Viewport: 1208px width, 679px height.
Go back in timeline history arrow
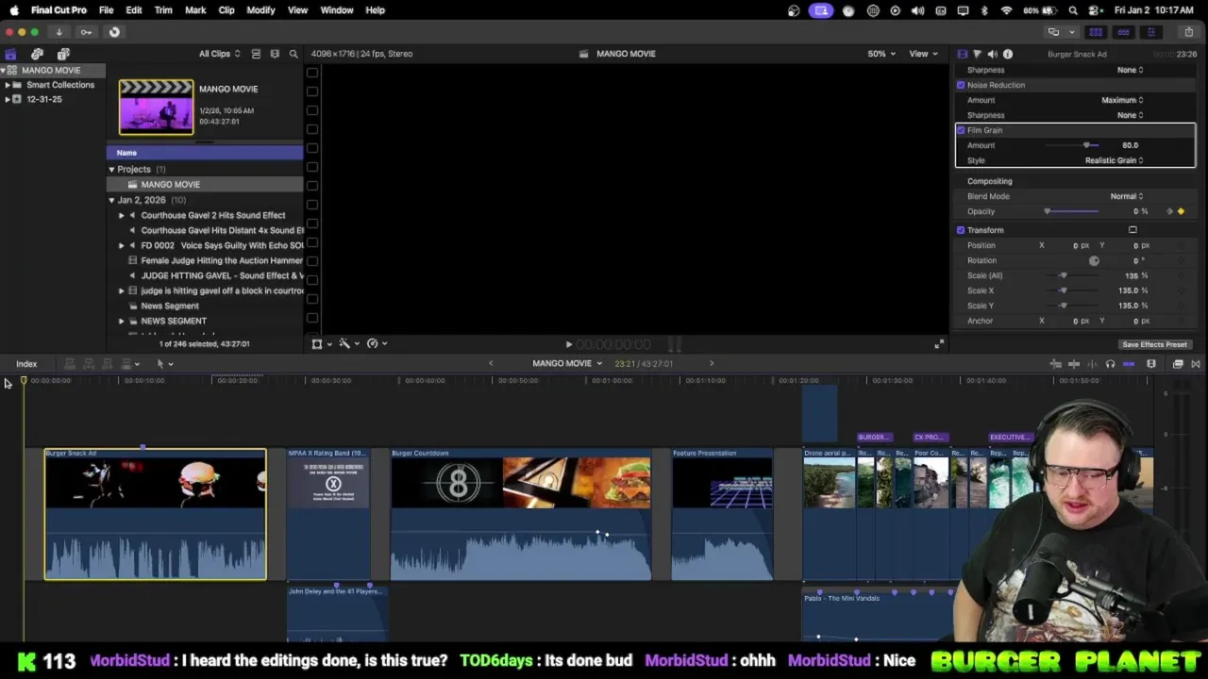pyautogui.click(x=491, y=364)
